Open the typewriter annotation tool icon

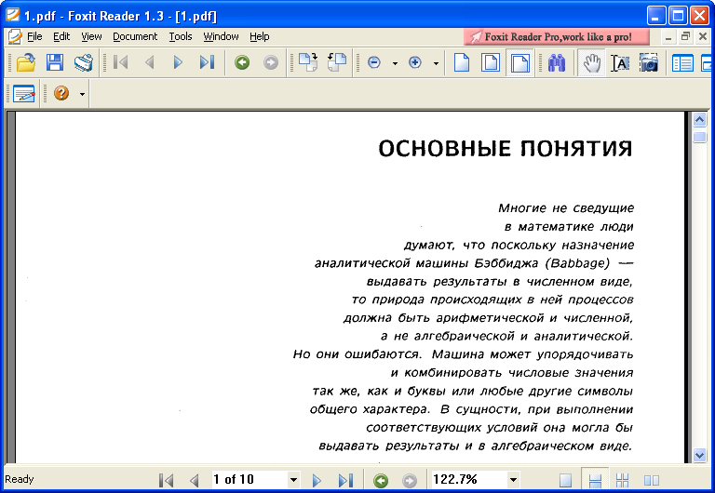tap(24, 93)
